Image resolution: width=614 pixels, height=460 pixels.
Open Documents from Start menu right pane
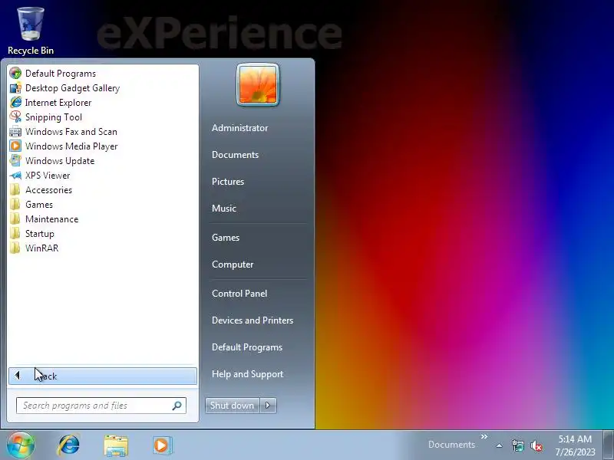pos(235,155)
